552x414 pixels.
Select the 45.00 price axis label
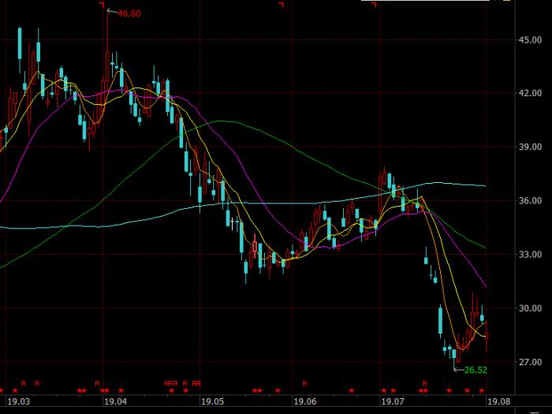click(x=530, y=40)
